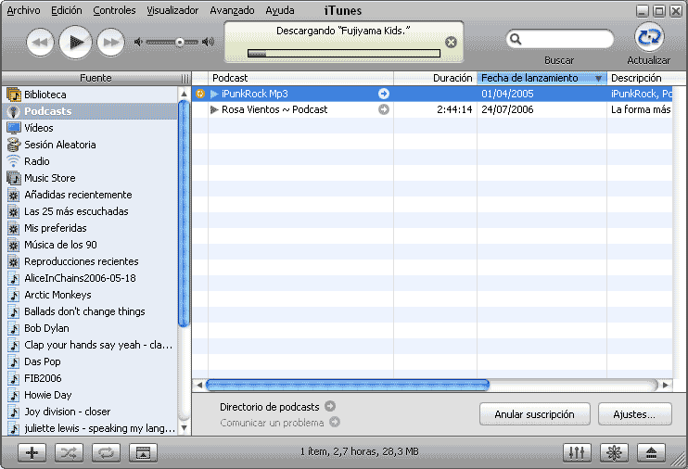Sort by the Descripción column header

pyautogui.click(x=640, y=78)
